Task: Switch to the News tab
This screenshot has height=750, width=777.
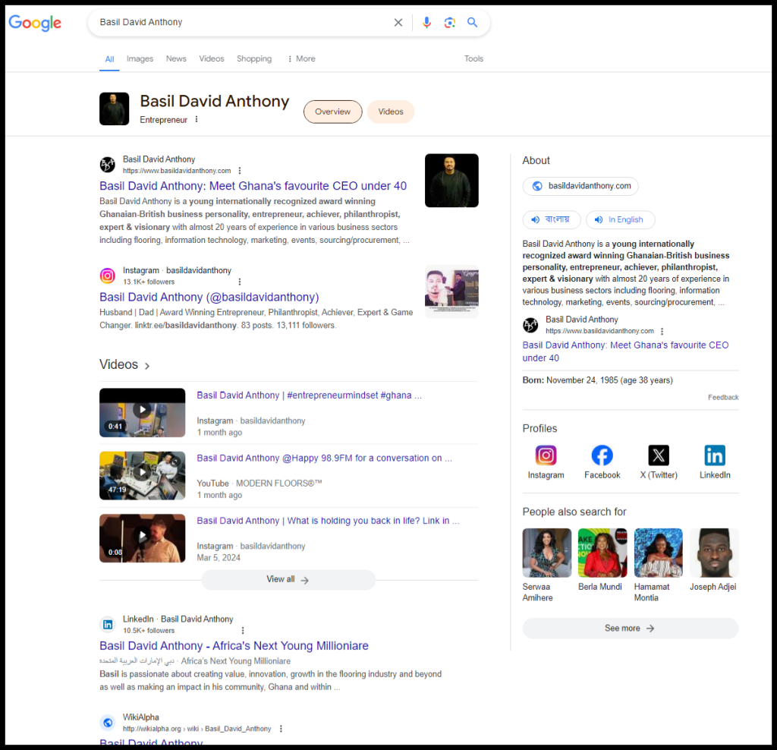Action: point(176,58)
